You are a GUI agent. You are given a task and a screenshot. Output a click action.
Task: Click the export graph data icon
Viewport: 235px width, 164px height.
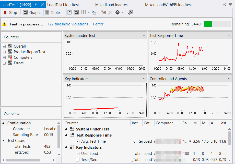130,12
